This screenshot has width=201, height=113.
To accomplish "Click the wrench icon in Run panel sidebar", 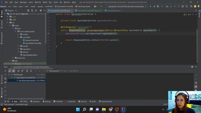I will [x=5, y=82].
